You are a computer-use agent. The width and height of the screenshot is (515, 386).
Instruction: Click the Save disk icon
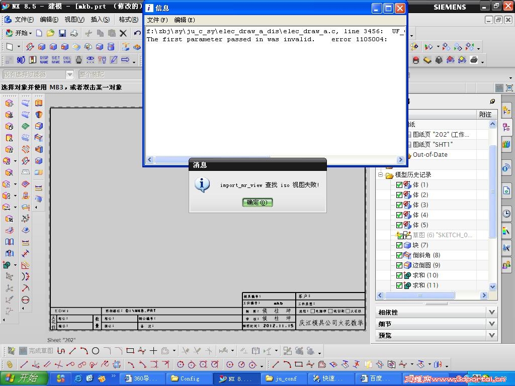click(x=62, y=33)
